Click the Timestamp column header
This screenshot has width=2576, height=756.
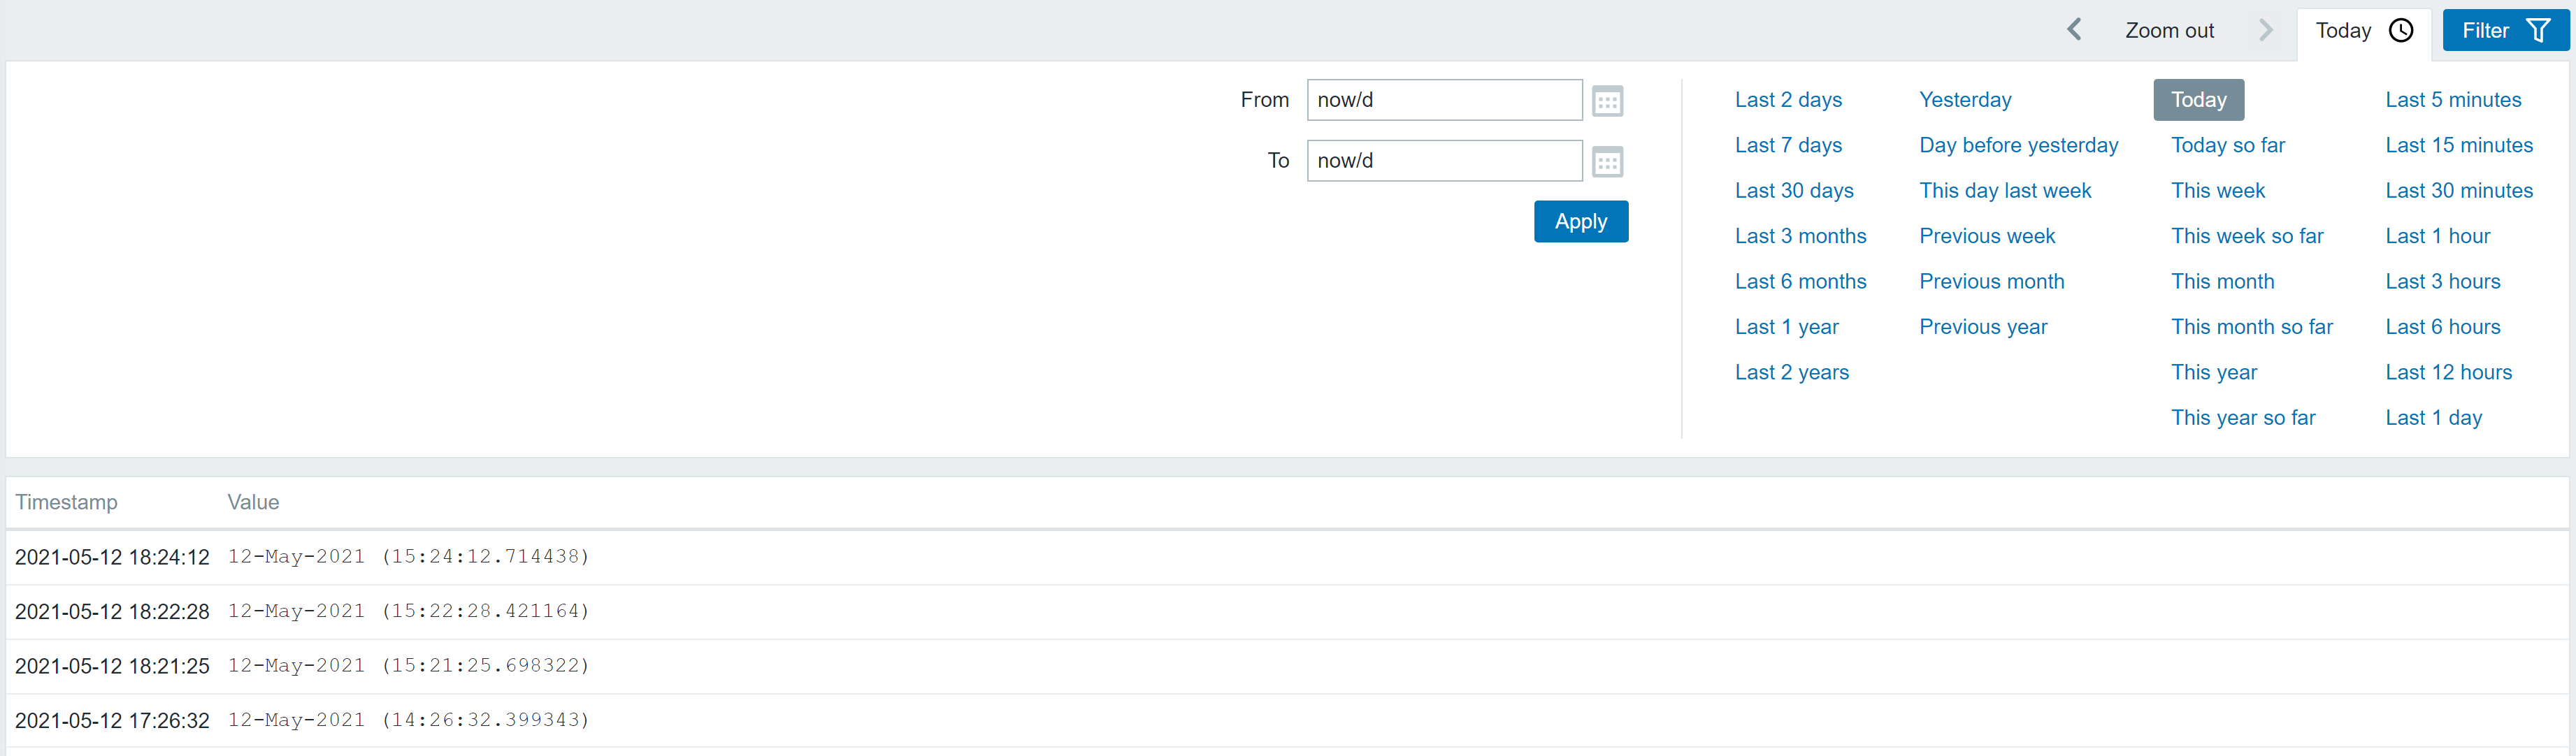coord(66,502)
